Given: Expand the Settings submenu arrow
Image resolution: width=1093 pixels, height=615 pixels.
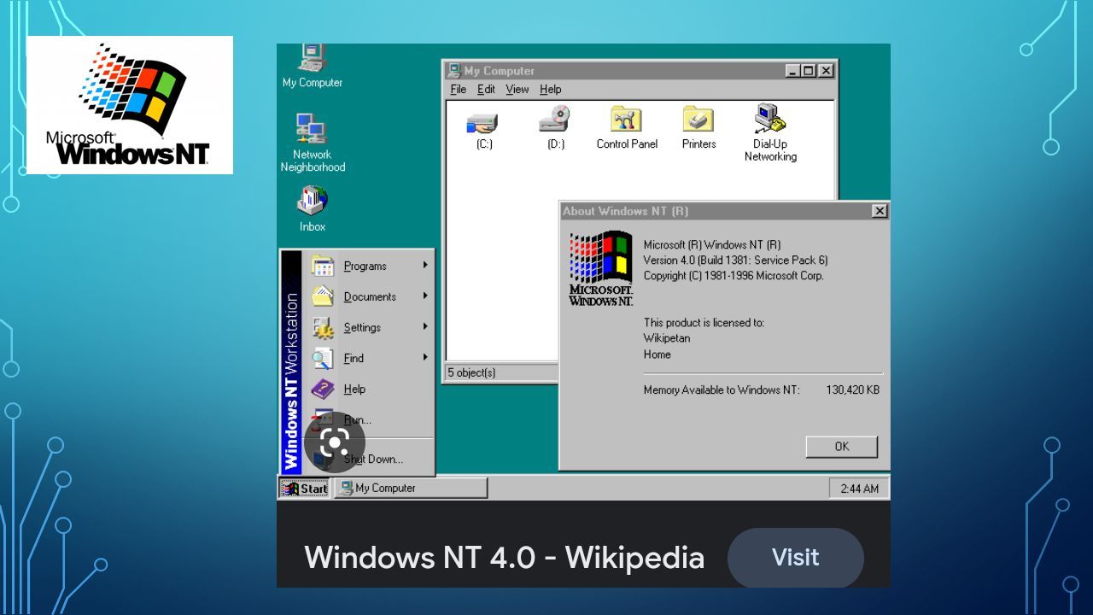Looking at the screenshot, I should (x=425, y=327).
